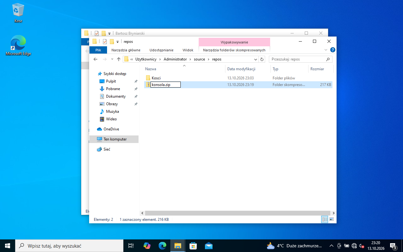This screenshot has height=252, width=403.
Task: Open the Udostępnianie ribbon tab
Action: point(162,50)
